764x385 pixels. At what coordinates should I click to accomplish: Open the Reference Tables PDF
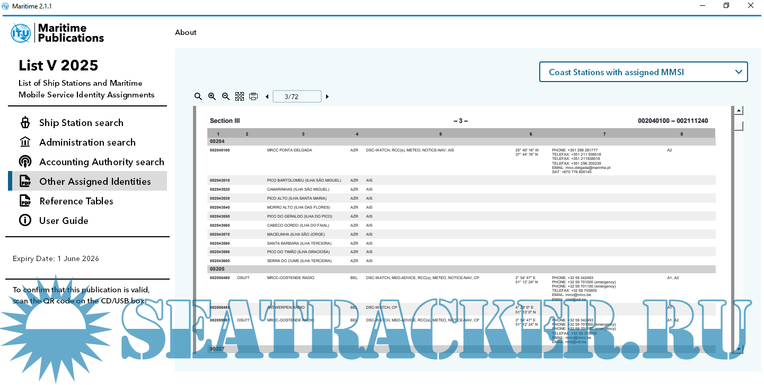pyautogui.click(x=76, y=201)
